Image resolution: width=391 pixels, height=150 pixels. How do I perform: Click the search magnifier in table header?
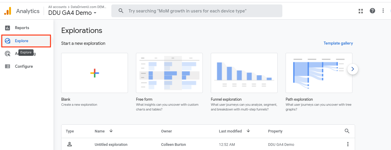[347, 131]
